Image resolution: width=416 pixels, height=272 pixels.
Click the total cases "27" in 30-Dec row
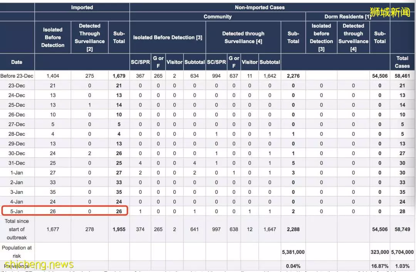click(402, 153)
